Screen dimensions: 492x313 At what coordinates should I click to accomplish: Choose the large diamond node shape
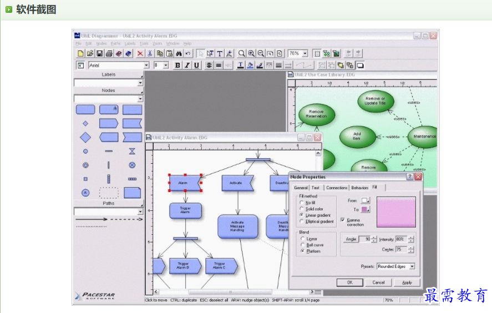[85, 137]
